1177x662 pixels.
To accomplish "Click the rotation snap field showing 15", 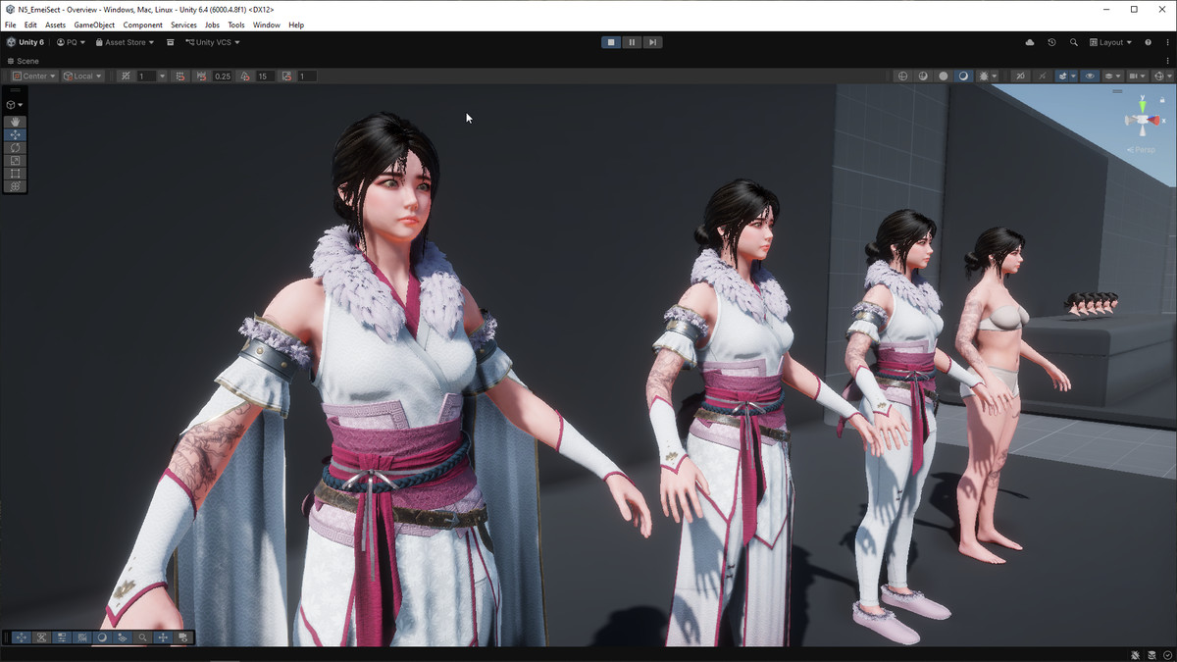I will pyautogui.click(x=265, y=76).
